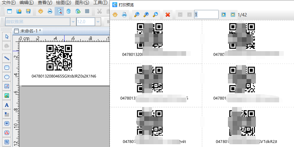
Task: Click the grayed rotate tool in sidebar
Action: tap(7, 46)
